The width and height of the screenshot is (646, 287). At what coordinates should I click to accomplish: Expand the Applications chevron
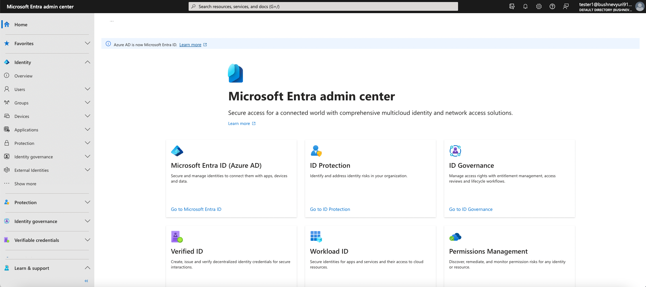[88, 129]
